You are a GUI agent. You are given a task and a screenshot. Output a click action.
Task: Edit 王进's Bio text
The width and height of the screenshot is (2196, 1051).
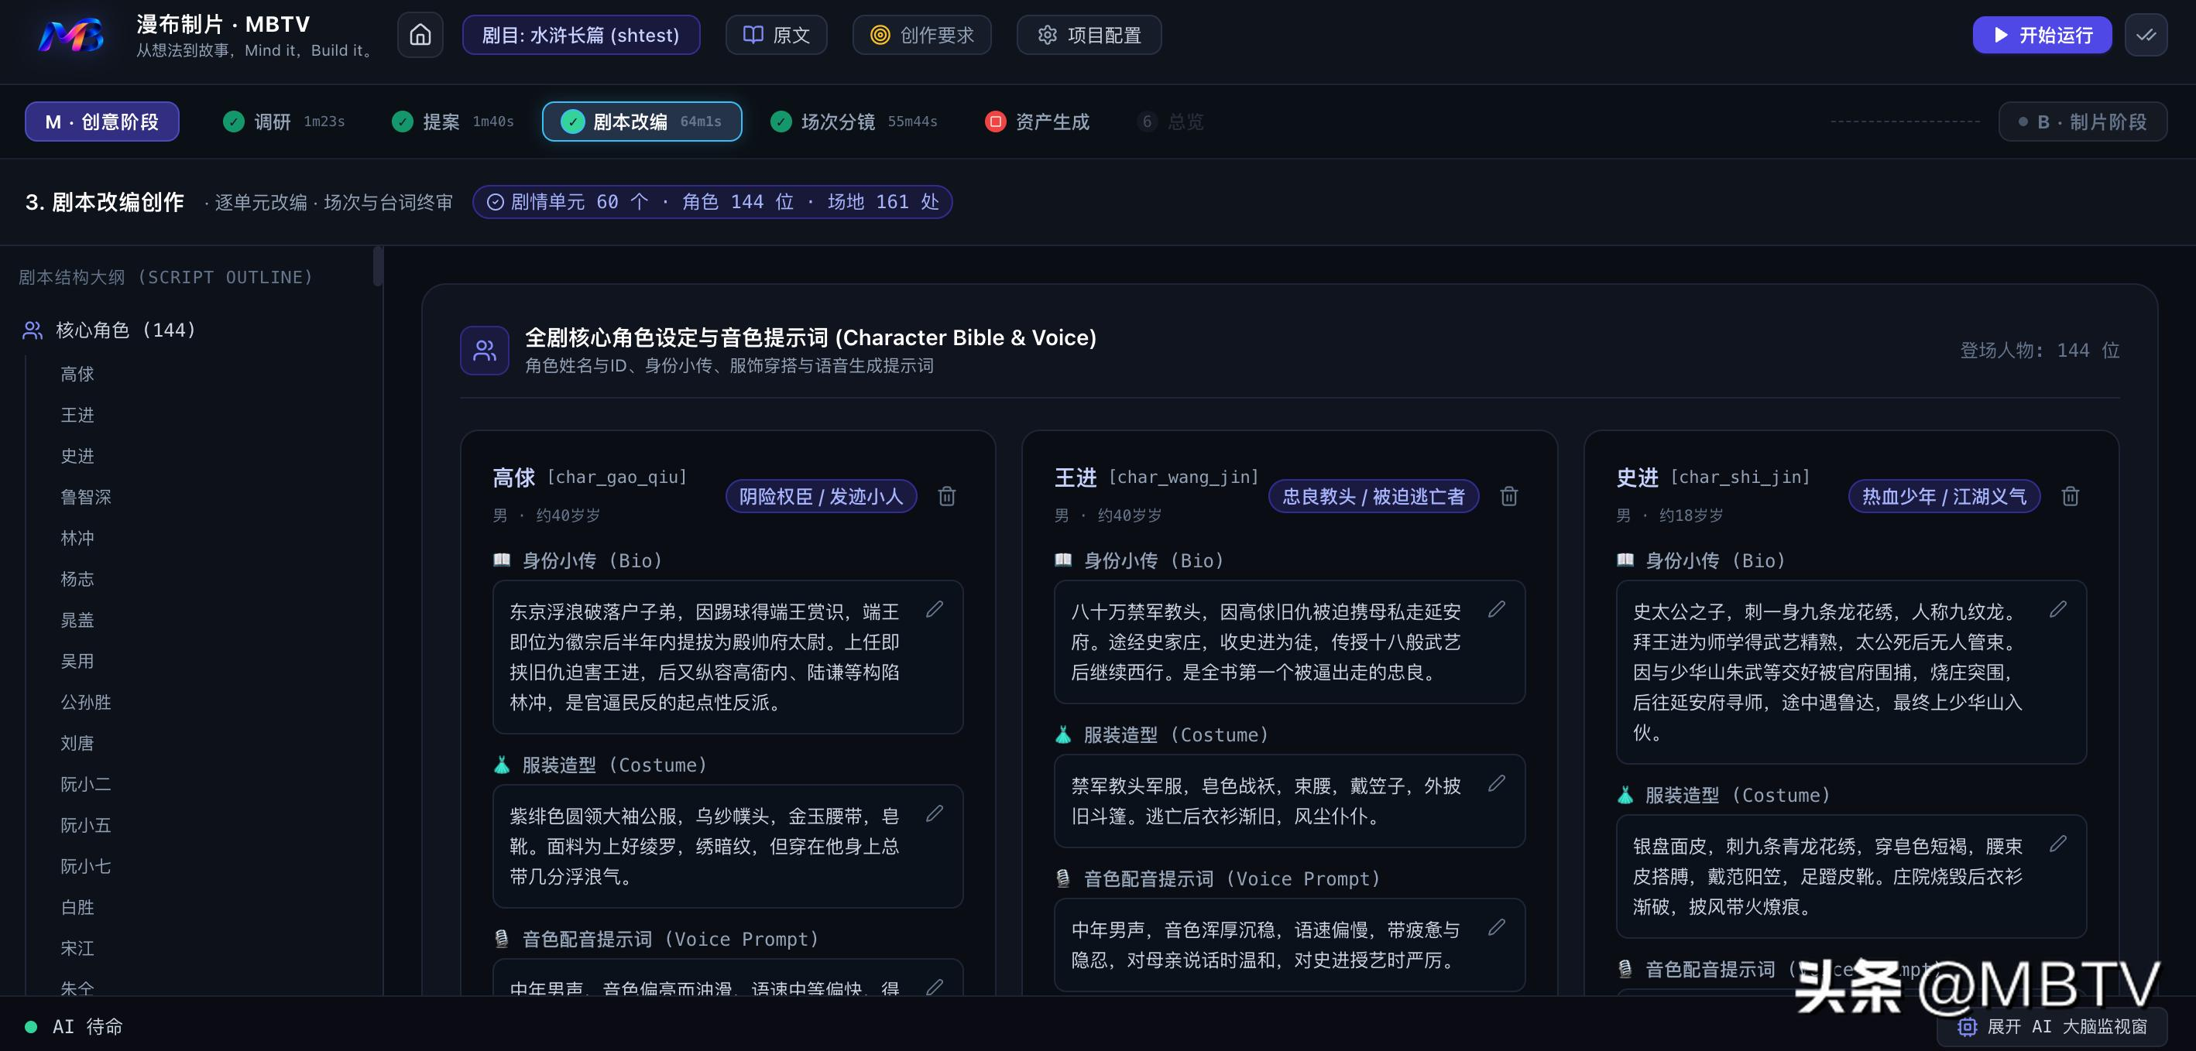1496,609
